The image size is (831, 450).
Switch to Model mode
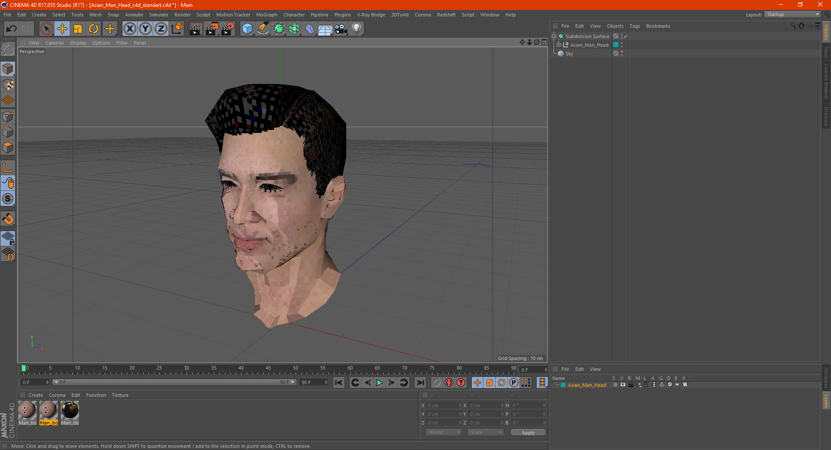pos(8,69)
